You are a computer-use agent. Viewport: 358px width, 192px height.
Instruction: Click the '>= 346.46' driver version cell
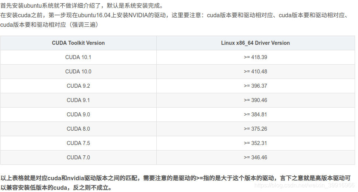point(256,157)
